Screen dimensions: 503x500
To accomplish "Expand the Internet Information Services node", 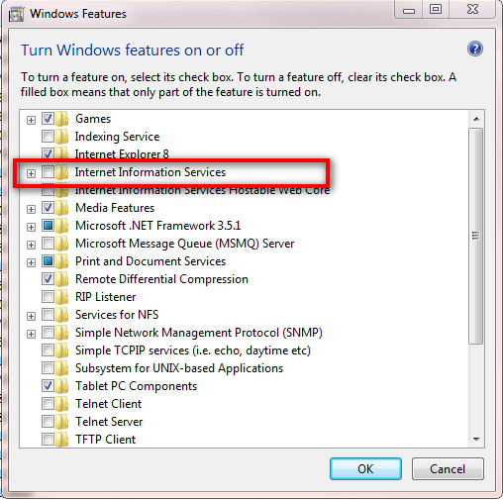I will 31,173.
